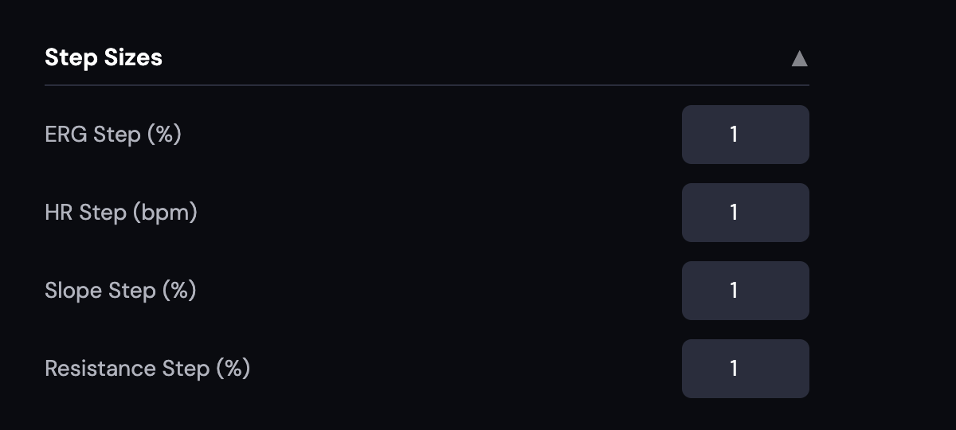Image resolution: width=956 pixels, height=430 pixels.
Task: Place cursor in the ERG percentage field
Action: click(x=746, y=135)
